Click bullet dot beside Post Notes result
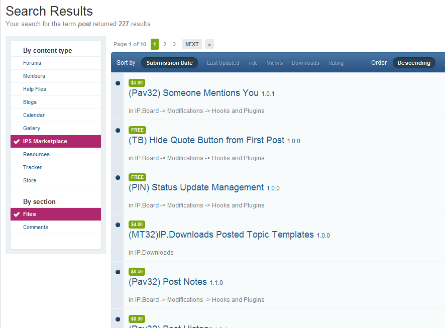445x328 pixels. [x=118, y=272]
